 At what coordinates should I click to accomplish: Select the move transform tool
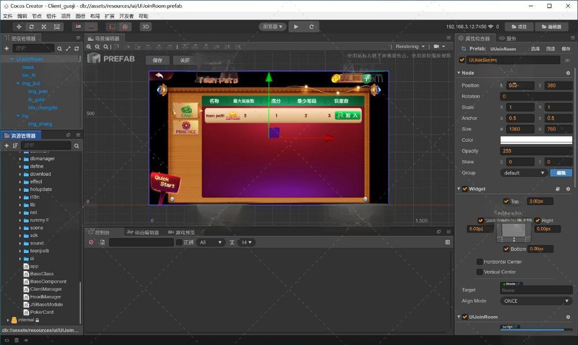click(x=19, y=27)
